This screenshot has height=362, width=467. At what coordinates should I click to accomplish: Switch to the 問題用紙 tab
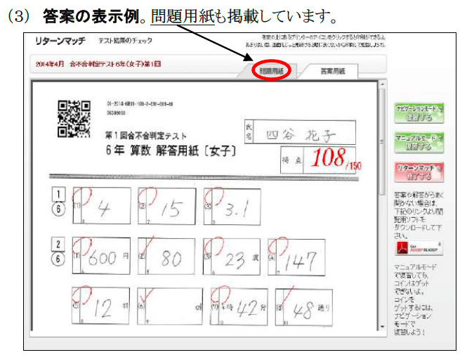click(x=271, y=71)
